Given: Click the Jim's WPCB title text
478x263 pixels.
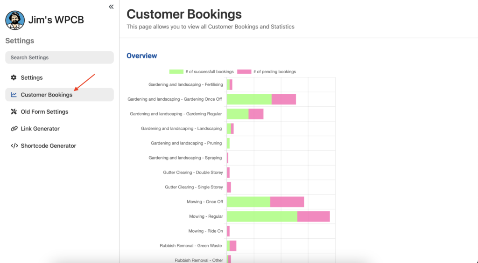Looking at the screenshot, I should [56, 20].
